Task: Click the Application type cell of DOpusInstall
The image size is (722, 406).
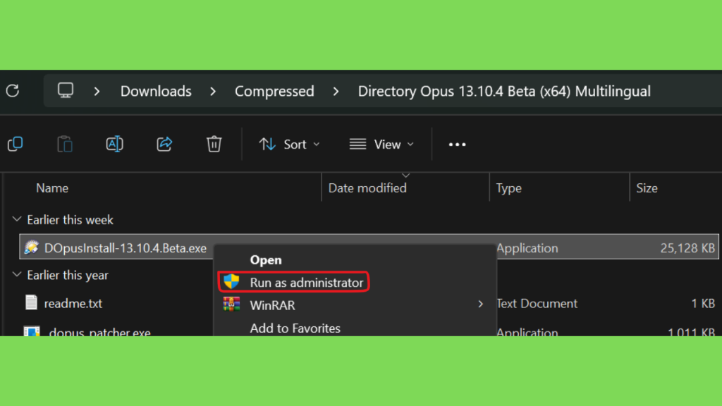Action: (527, 248)
